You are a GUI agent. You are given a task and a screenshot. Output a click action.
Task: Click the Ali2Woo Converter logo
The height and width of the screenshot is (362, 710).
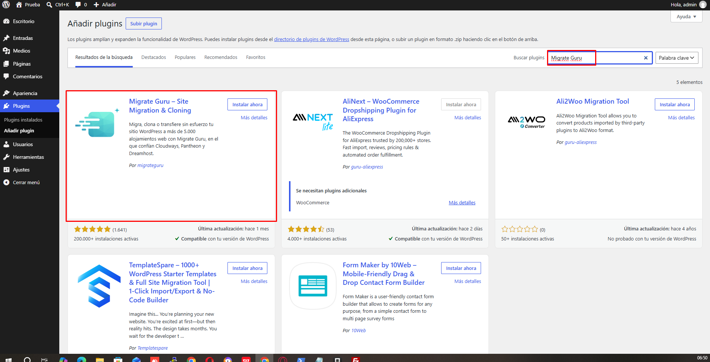(527, 122)
